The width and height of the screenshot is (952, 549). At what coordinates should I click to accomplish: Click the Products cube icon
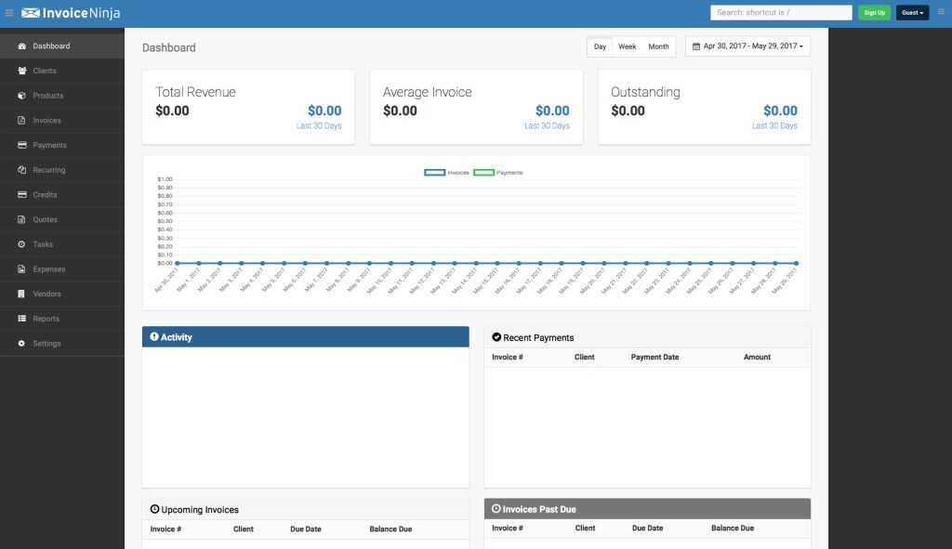(x=22, y=96)
